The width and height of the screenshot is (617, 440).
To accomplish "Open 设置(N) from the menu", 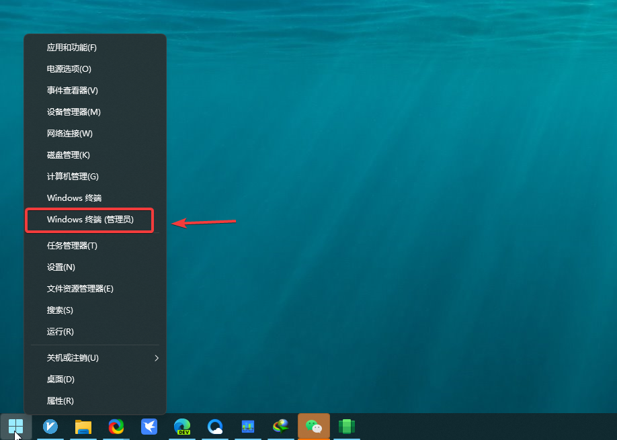I will (95, 267).
